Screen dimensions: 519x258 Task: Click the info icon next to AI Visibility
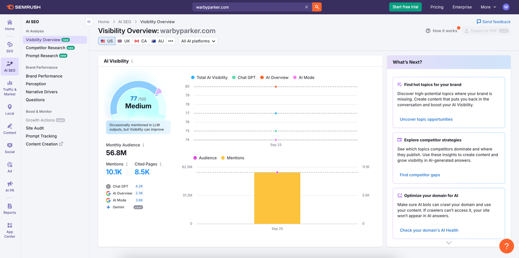[132, 61]
